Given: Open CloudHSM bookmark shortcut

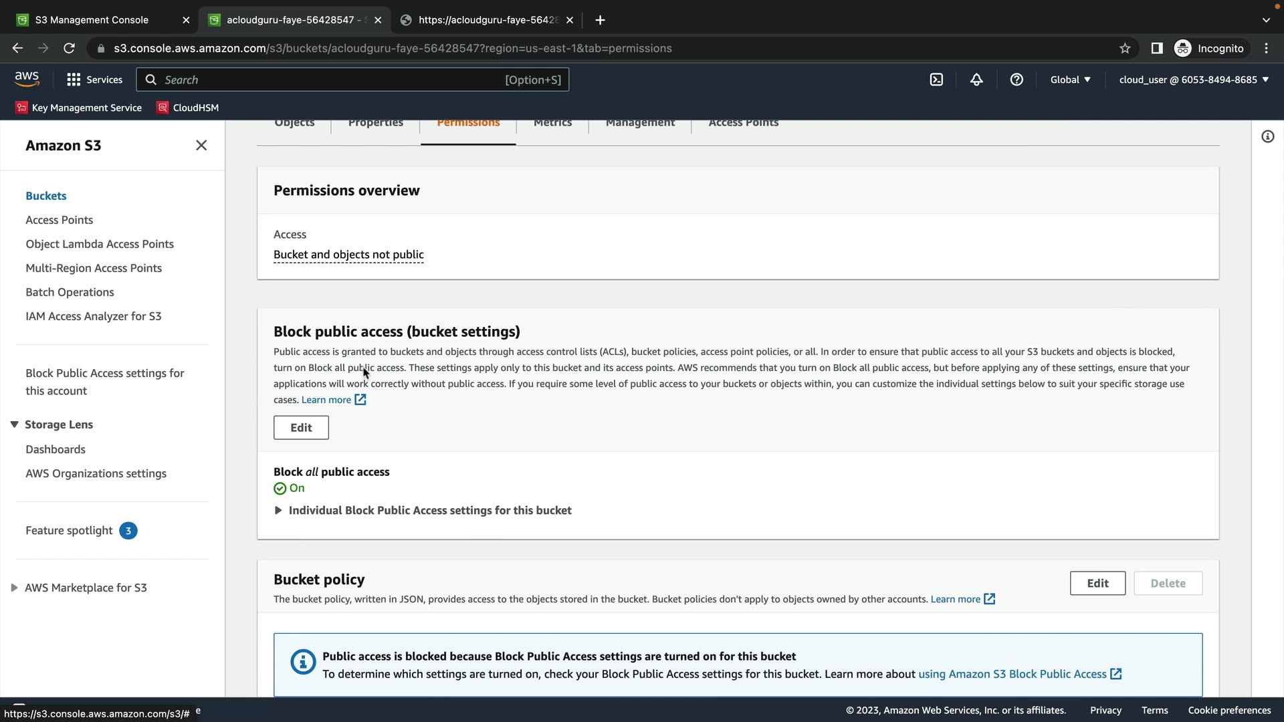Looking at the screenshot, I should tap(188, 108).
